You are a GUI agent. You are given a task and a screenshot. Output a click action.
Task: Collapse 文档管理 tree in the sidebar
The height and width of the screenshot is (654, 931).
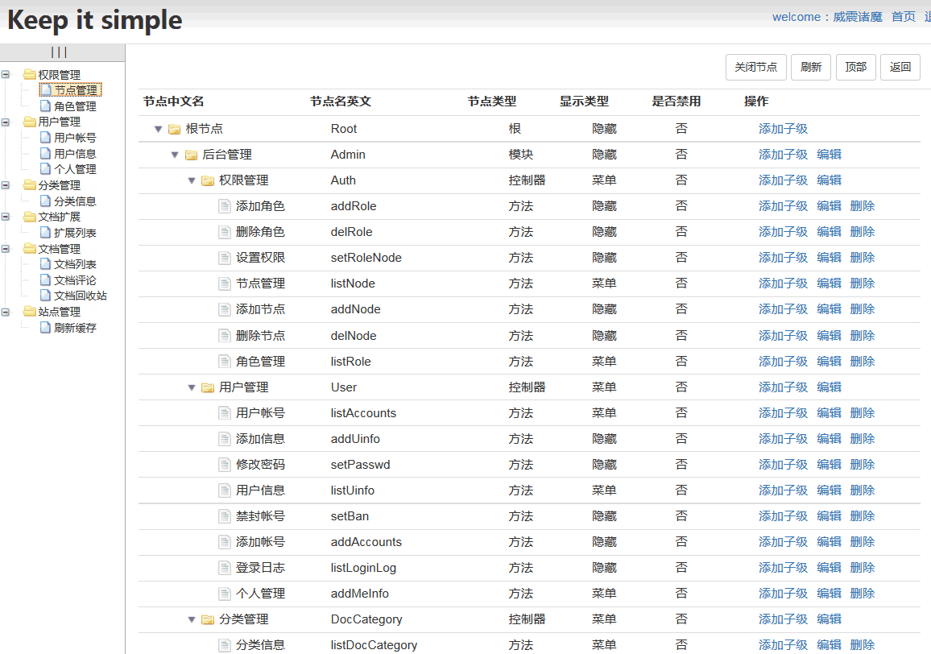[6, 249]
